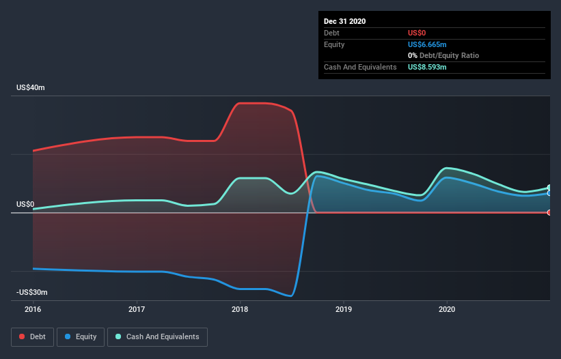Click the 2019 x-axis label
The height and width of the screenshot is (359, 561).
click(344, 309)
